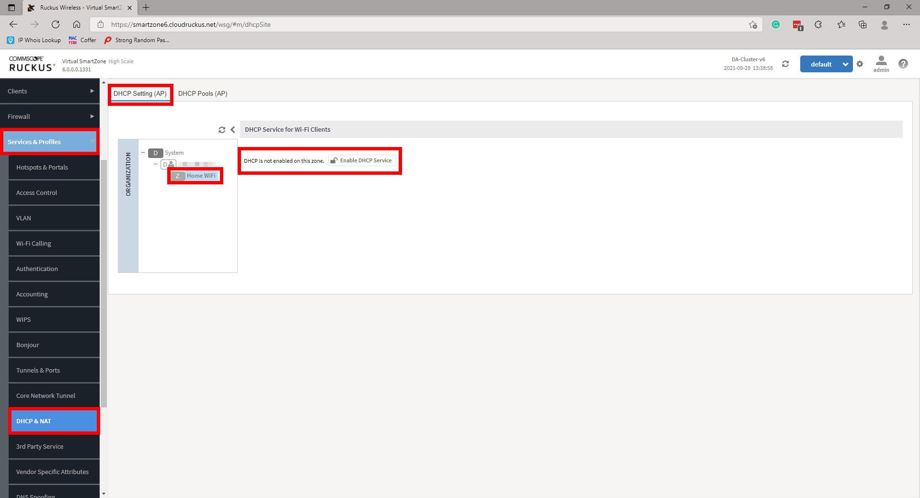Viewport: 920px width, 498px height.
Task: Open the default dropdown arrow
Action: [x=845, y=64]
